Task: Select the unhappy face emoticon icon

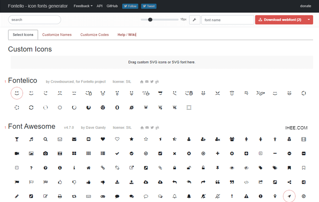Action: [x=60, y=93]
